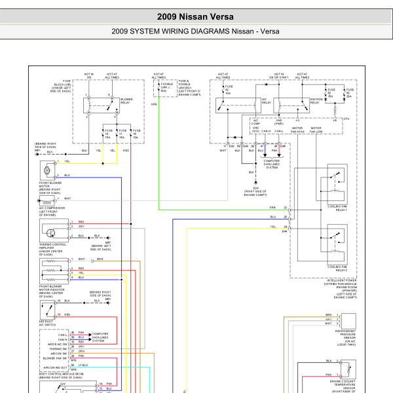Click the "2009 Nissan Versa" title heading
The height and width of the screenshot is (393, 393).
click(195, 17)
